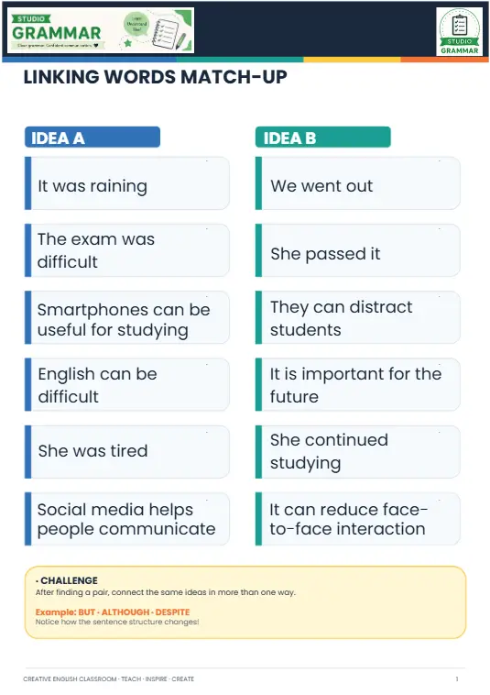The width and height of the screenshot is (490, 695).
Task: Click the Studio Grammar clipboard logo icon
Action: (x=459, y=31)
